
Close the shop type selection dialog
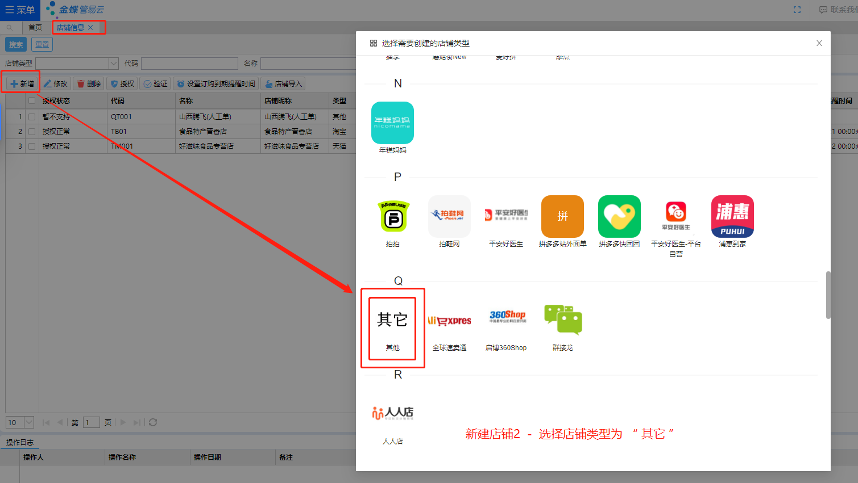point(819,43)
